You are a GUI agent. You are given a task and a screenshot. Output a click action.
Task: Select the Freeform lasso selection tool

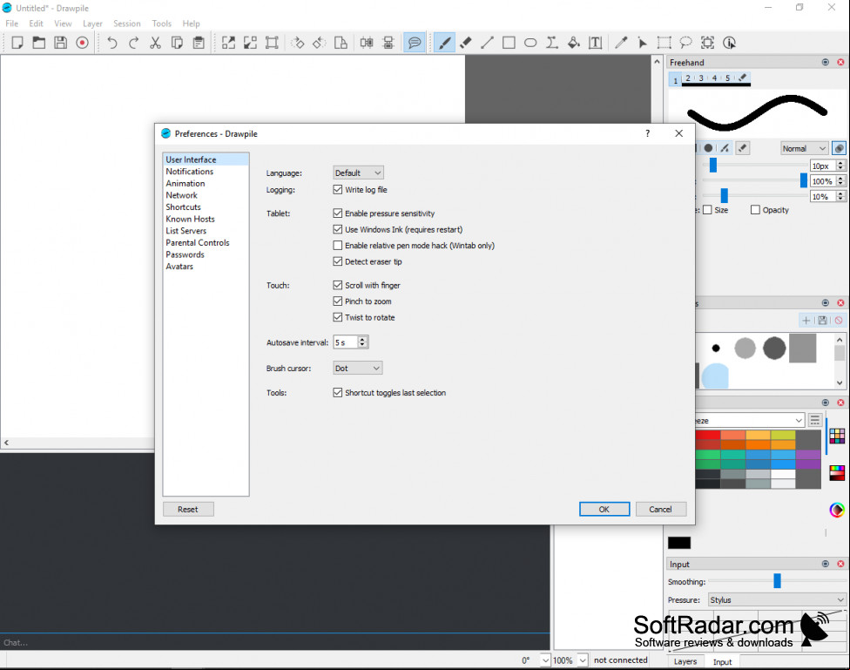coord(685,43)
